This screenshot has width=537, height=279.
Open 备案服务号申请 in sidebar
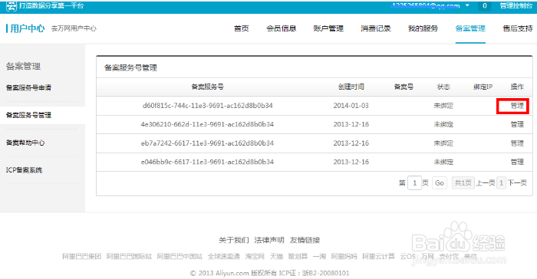[28, 87]
